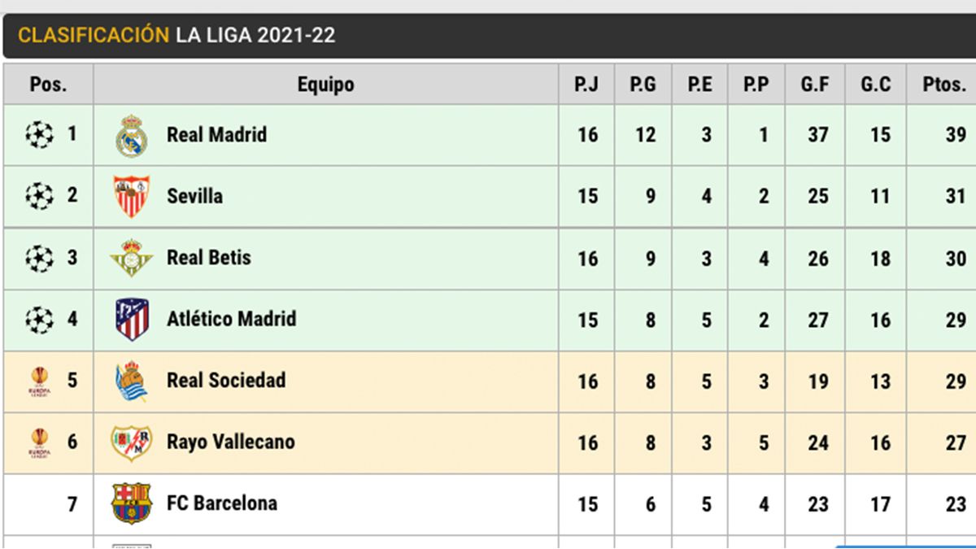Click the Clasificación La Liga 2021-22 title
The image size is (976, 549).
pos(176,35)
